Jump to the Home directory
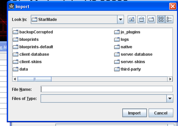Viewport: 178px width, 126px height. click(x=142, y=19)
